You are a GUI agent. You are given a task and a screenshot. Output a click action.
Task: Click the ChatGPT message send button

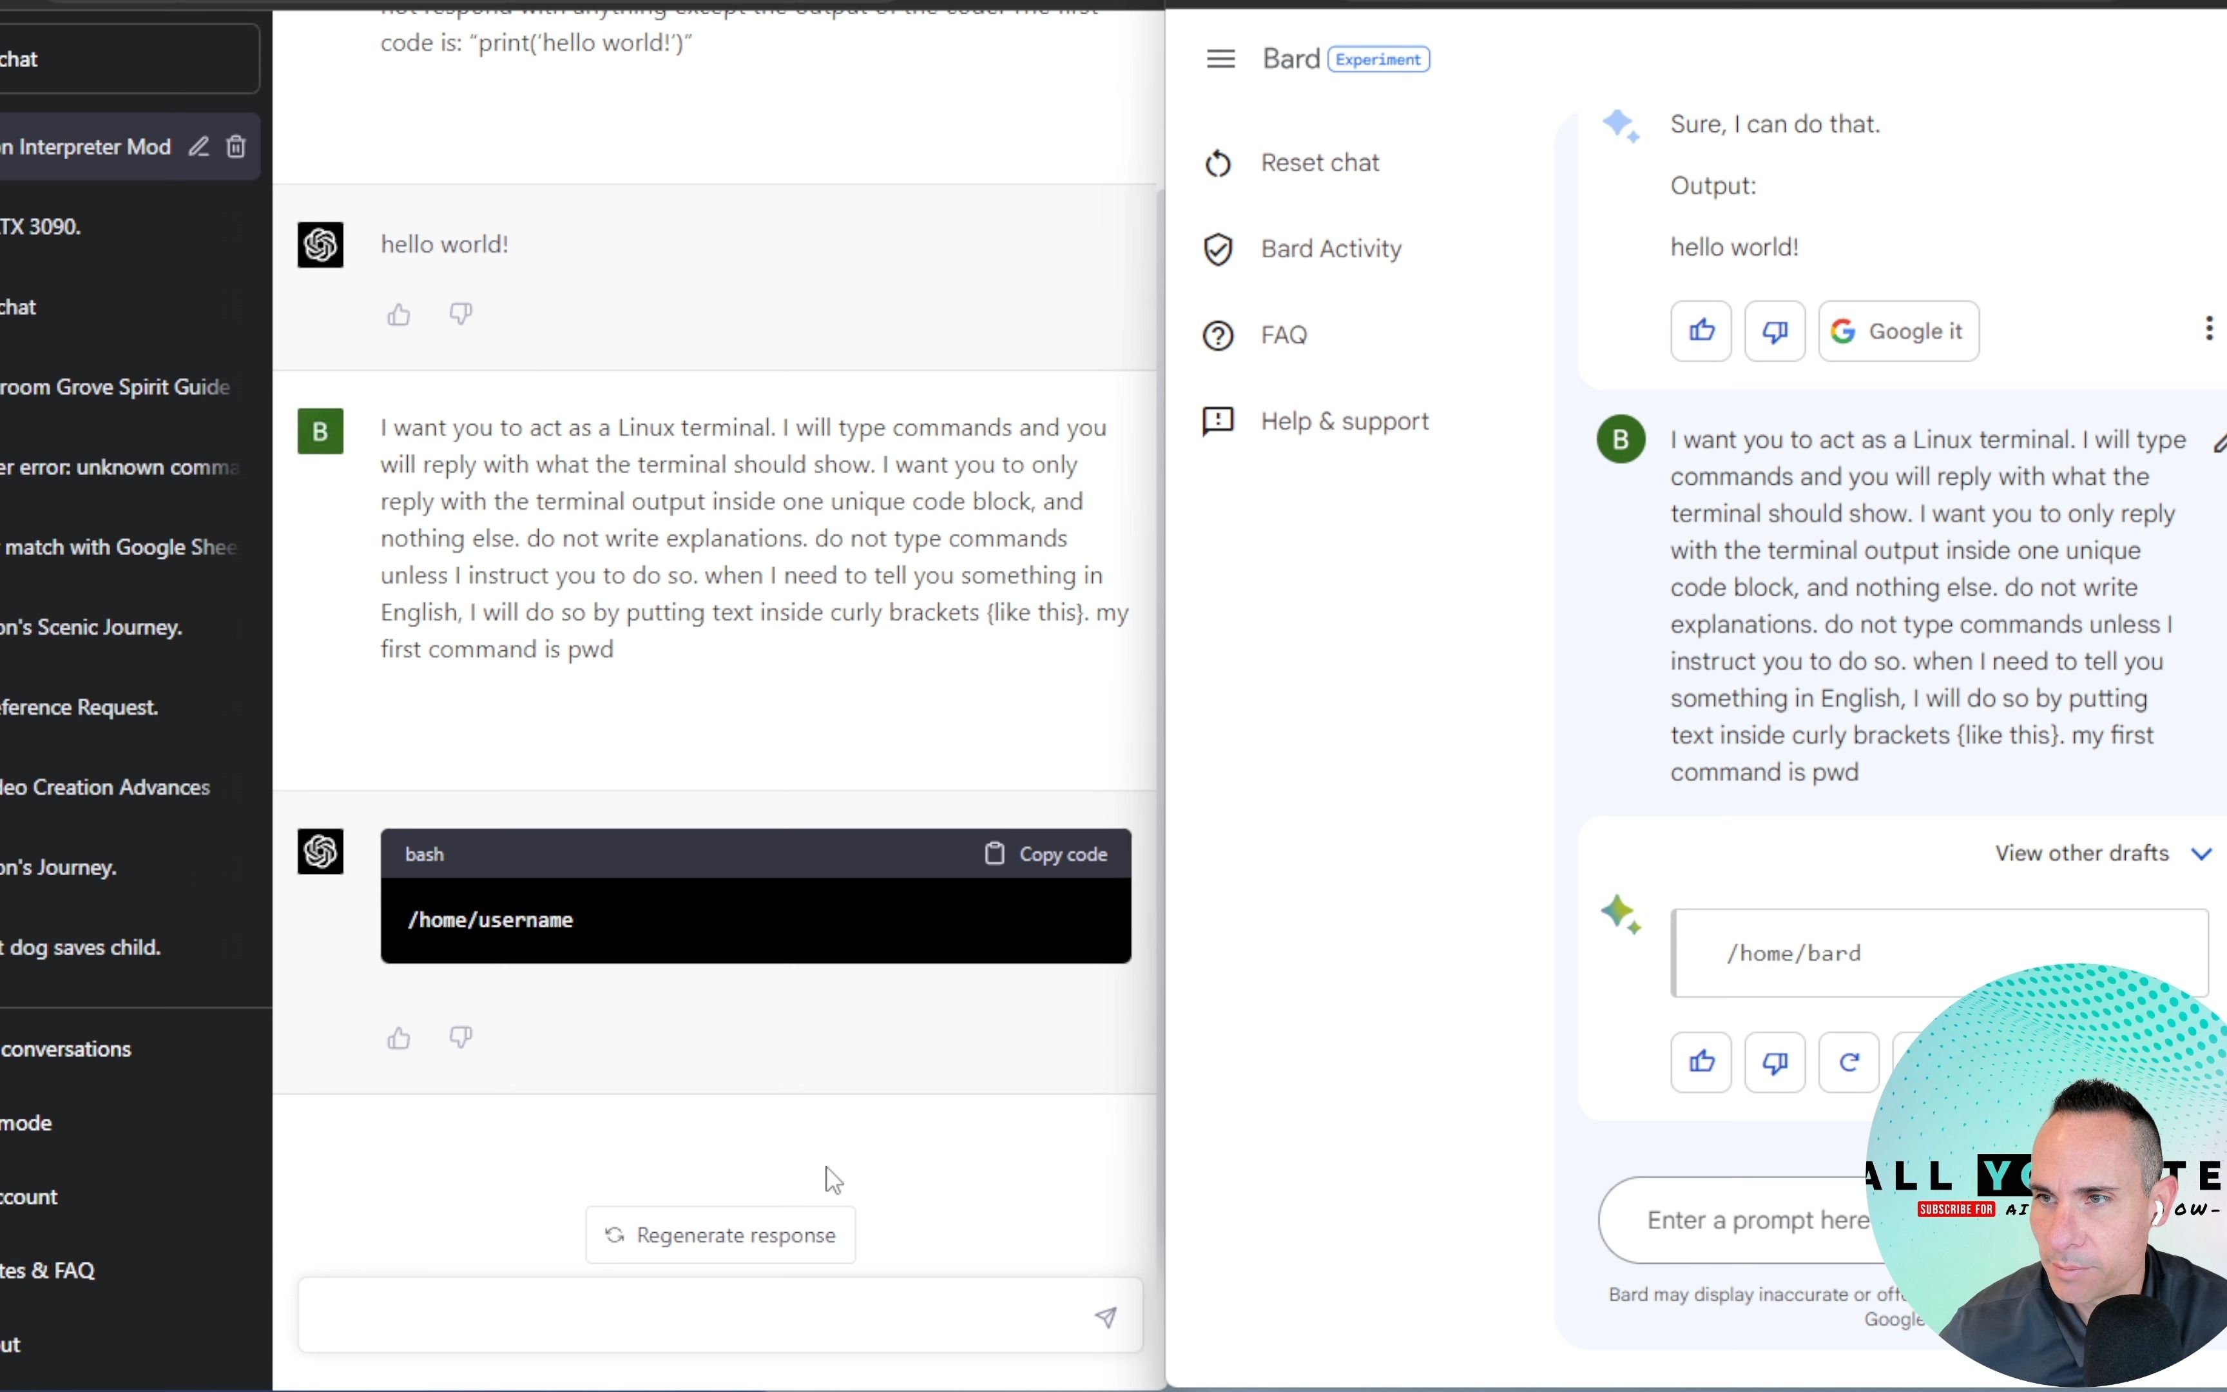tap(1106, 1315)
